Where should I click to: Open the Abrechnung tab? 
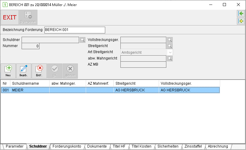(x=218, y=146)
